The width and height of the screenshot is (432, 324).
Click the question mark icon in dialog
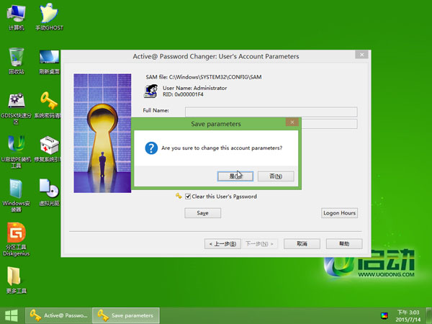151,148
